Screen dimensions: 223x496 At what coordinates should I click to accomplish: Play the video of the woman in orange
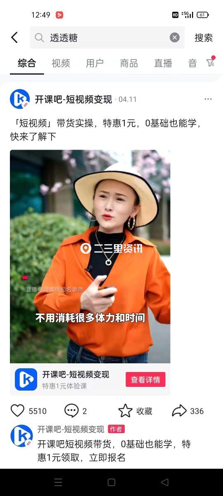coord(90,256)
